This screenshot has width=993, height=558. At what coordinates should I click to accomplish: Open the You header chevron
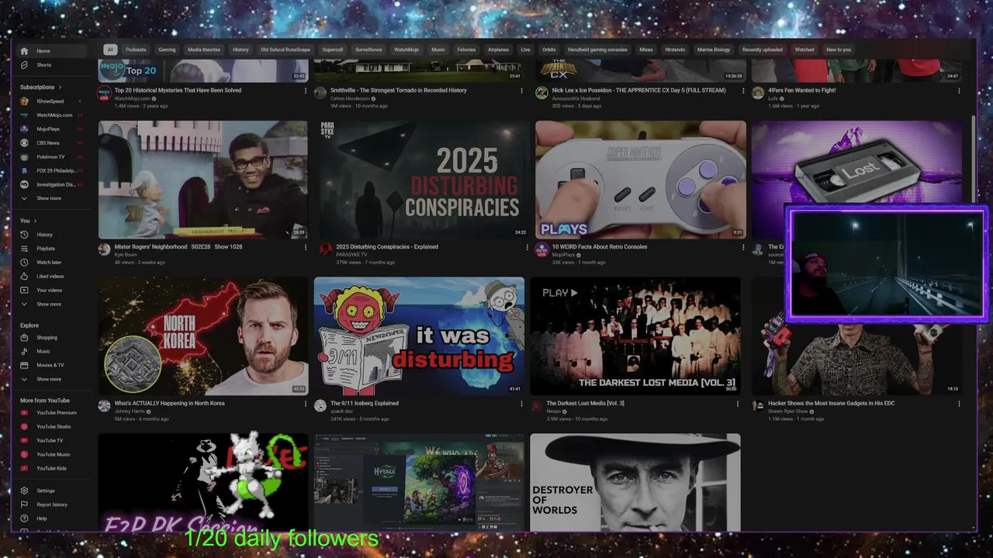[x=34, y=221]
